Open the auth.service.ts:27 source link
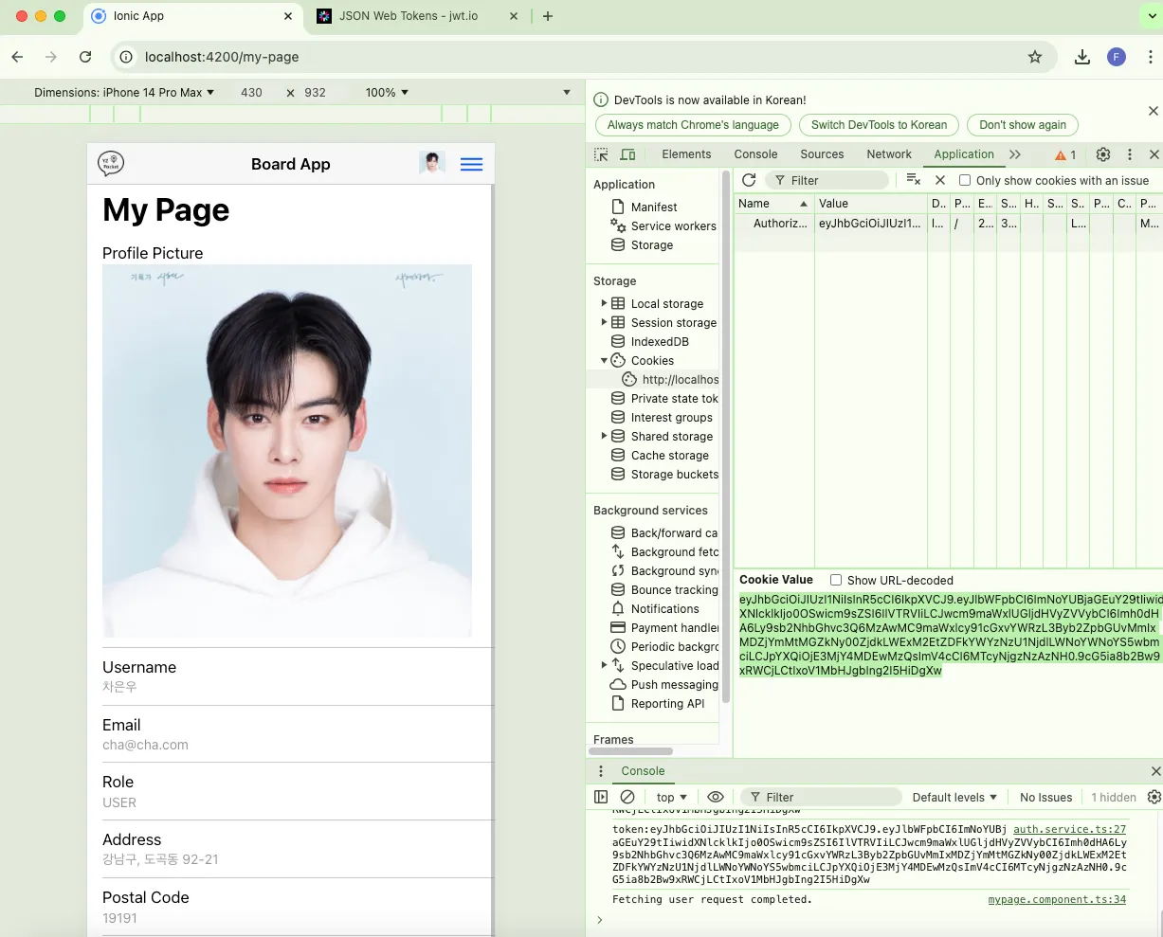 (1069, 829)
